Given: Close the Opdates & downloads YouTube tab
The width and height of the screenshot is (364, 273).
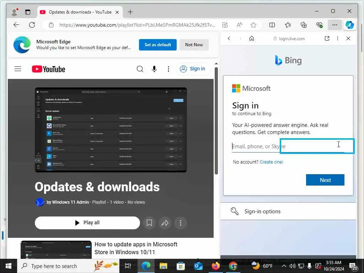Looking at the screenshot, I should [x=117, y=12].
